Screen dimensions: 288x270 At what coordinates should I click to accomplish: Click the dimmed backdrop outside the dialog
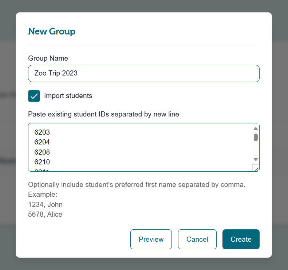[x=7, y=145]
